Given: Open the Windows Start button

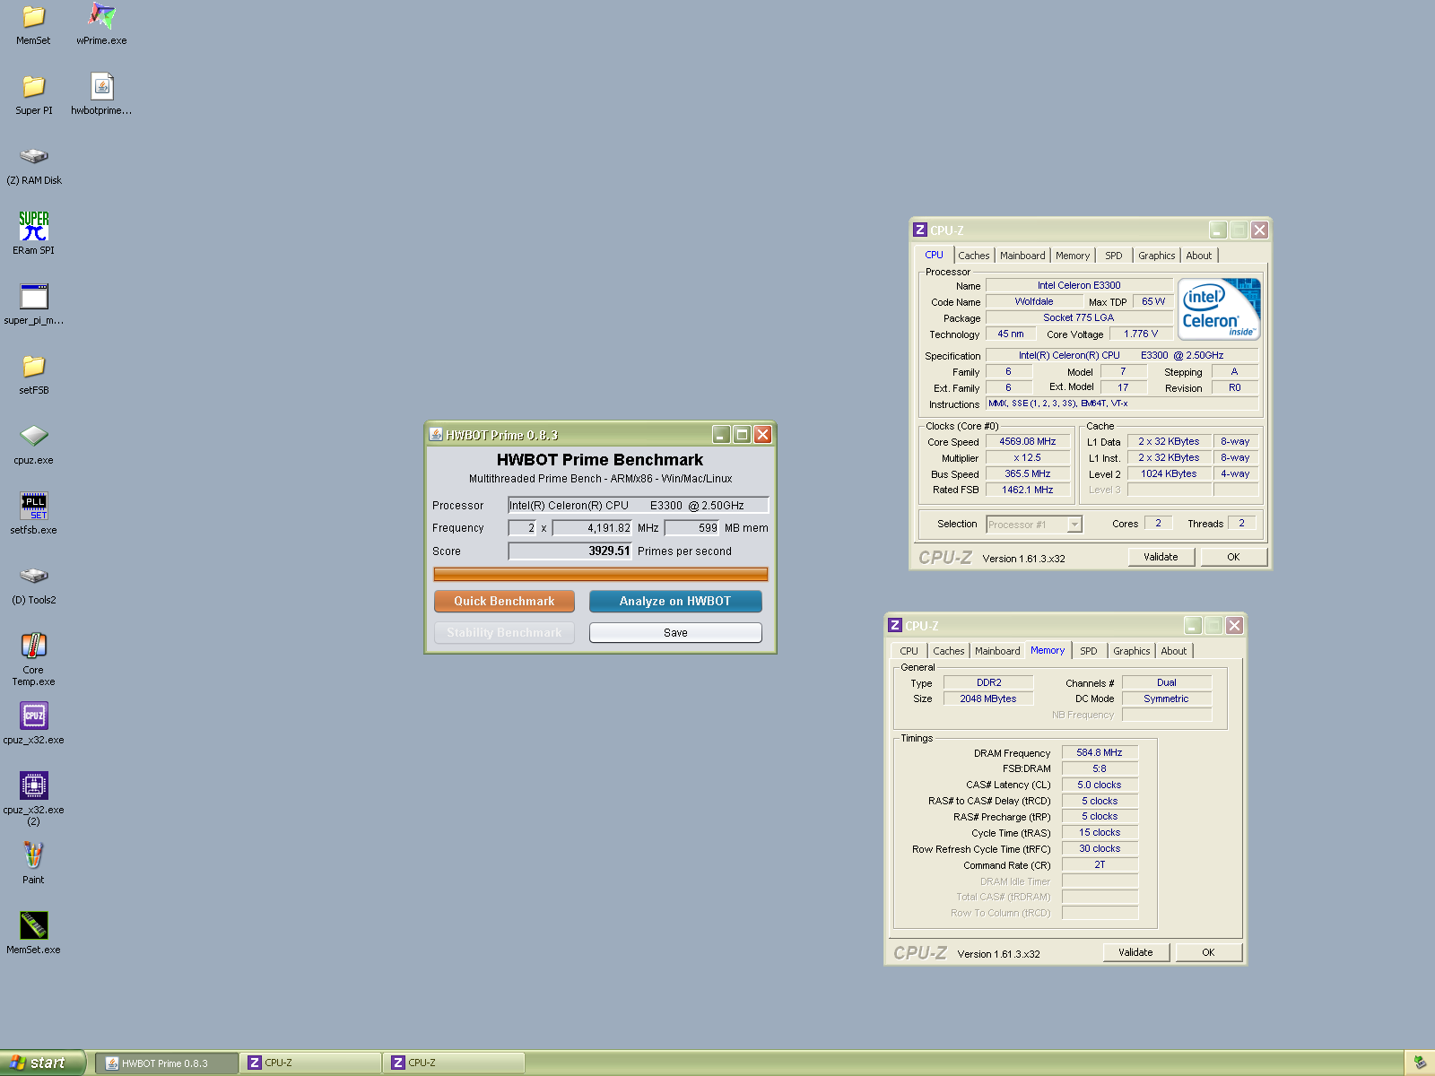Looking at the screenshot, I should pos(42,1063).
